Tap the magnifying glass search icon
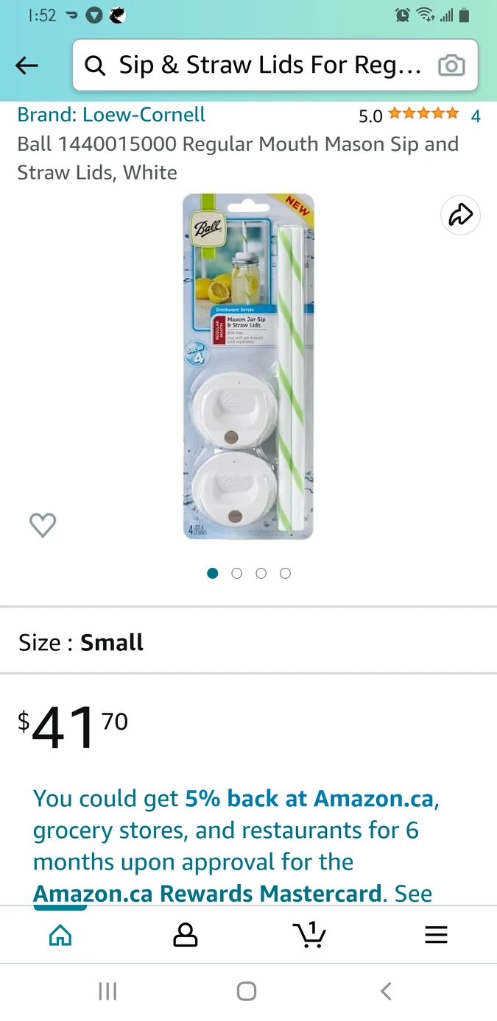The width and height of the screenshot is (497, 1021). 95,65
